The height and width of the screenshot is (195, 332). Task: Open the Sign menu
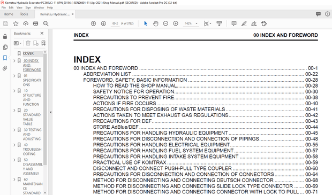pyautogui.click(x=28, y=7)
